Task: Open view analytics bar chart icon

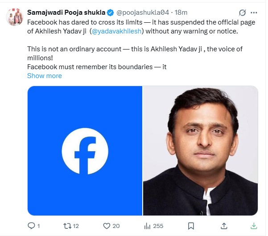Action: click(147, 226)
